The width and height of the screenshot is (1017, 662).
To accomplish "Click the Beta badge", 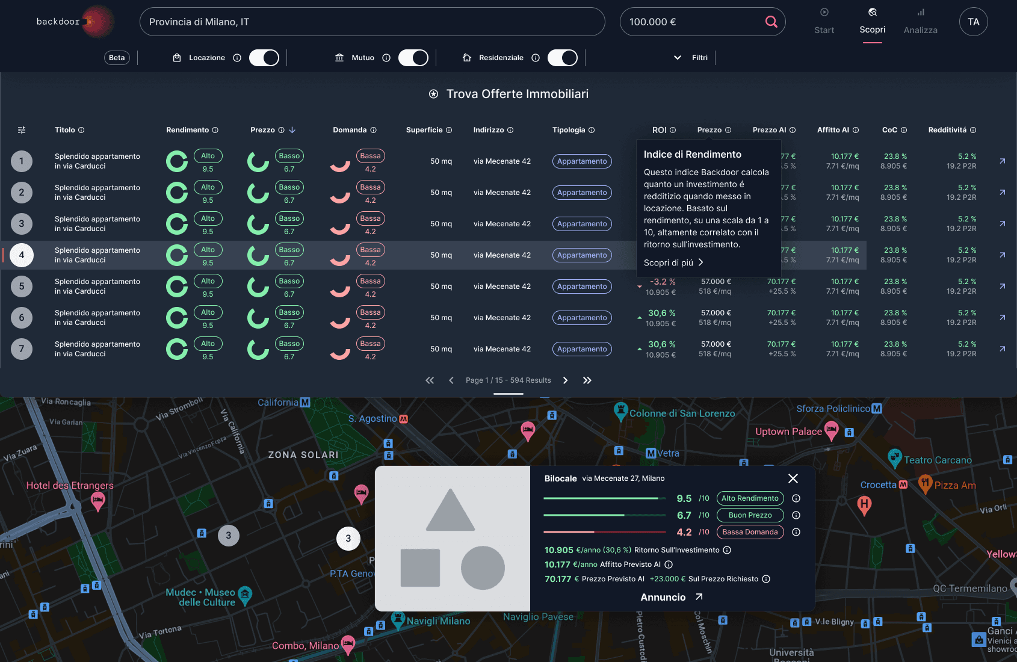I will pyautogui.click(x=117, y=58).
